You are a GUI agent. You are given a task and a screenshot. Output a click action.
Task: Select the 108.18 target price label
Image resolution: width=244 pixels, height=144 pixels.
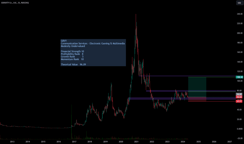(239, 77)
